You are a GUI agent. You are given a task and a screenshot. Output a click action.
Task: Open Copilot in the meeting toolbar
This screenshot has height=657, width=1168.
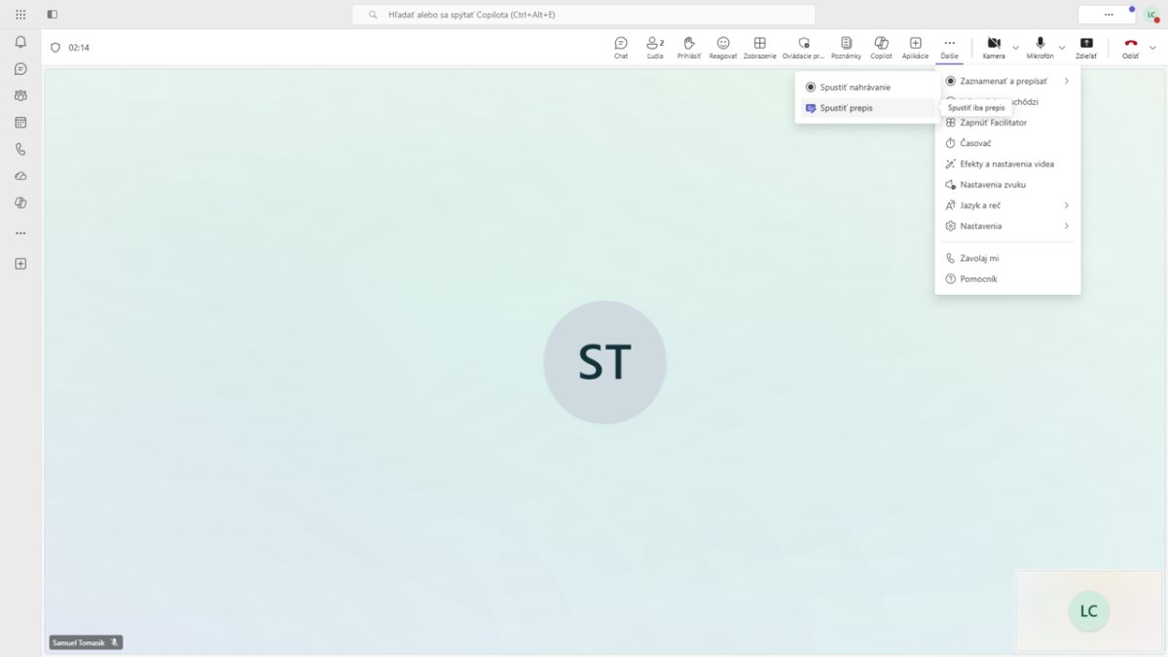point(881,47)
